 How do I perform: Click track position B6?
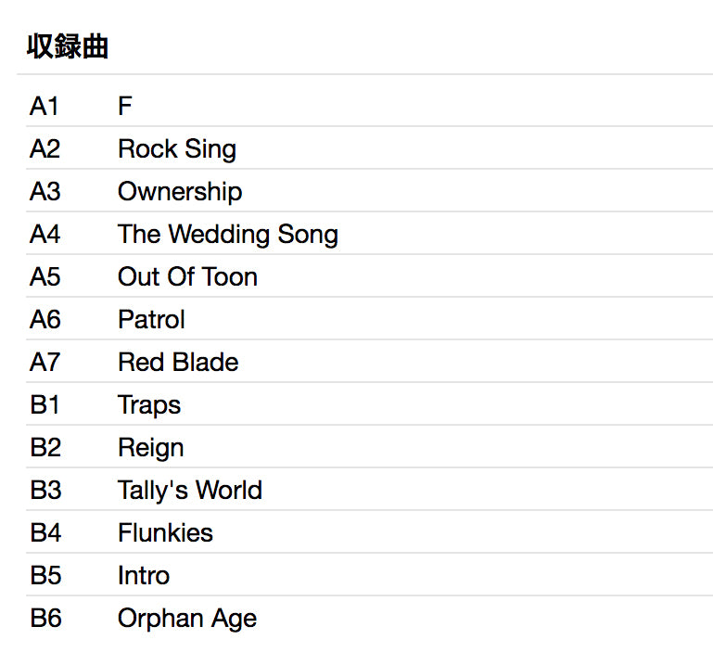[x=45, y=619]
